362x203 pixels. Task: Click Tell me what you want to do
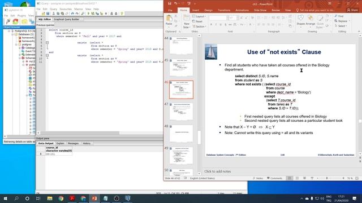pos(316,10)
